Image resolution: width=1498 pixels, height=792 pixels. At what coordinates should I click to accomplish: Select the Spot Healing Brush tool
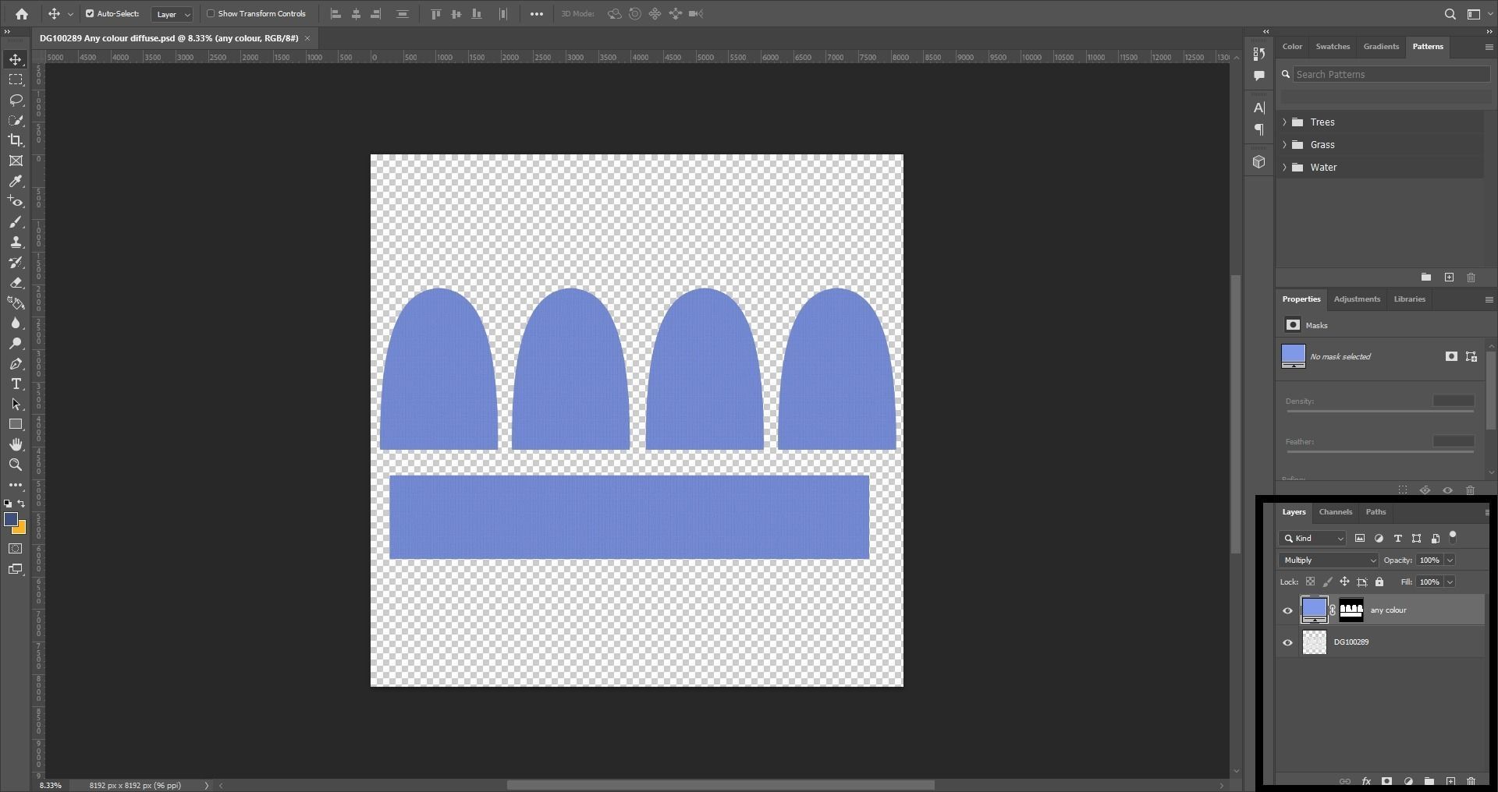(x=16, y=202)
